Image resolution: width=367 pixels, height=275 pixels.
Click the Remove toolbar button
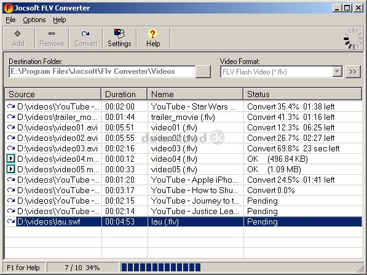[52, 38]
